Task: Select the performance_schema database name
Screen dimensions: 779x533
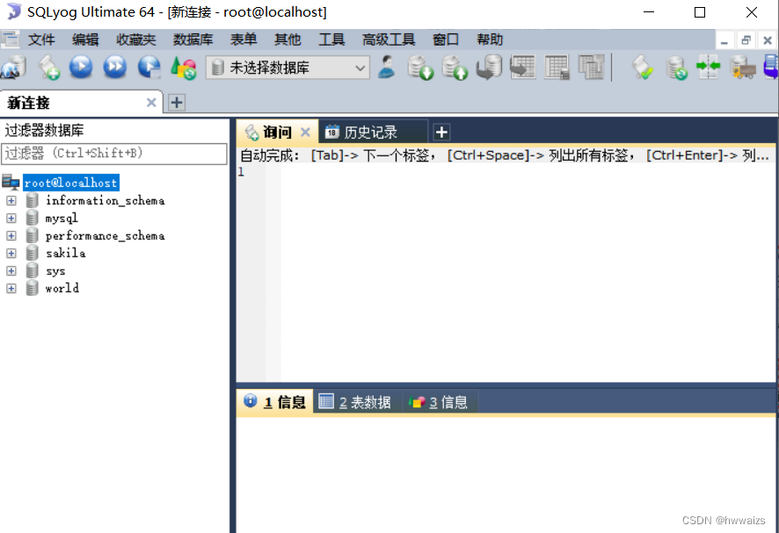Action: click(x=105, y=235)
